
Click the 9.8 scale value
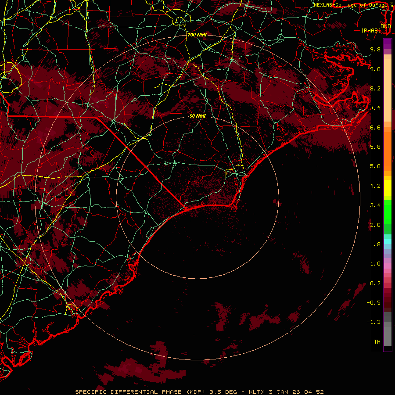[x=375, y=49]
